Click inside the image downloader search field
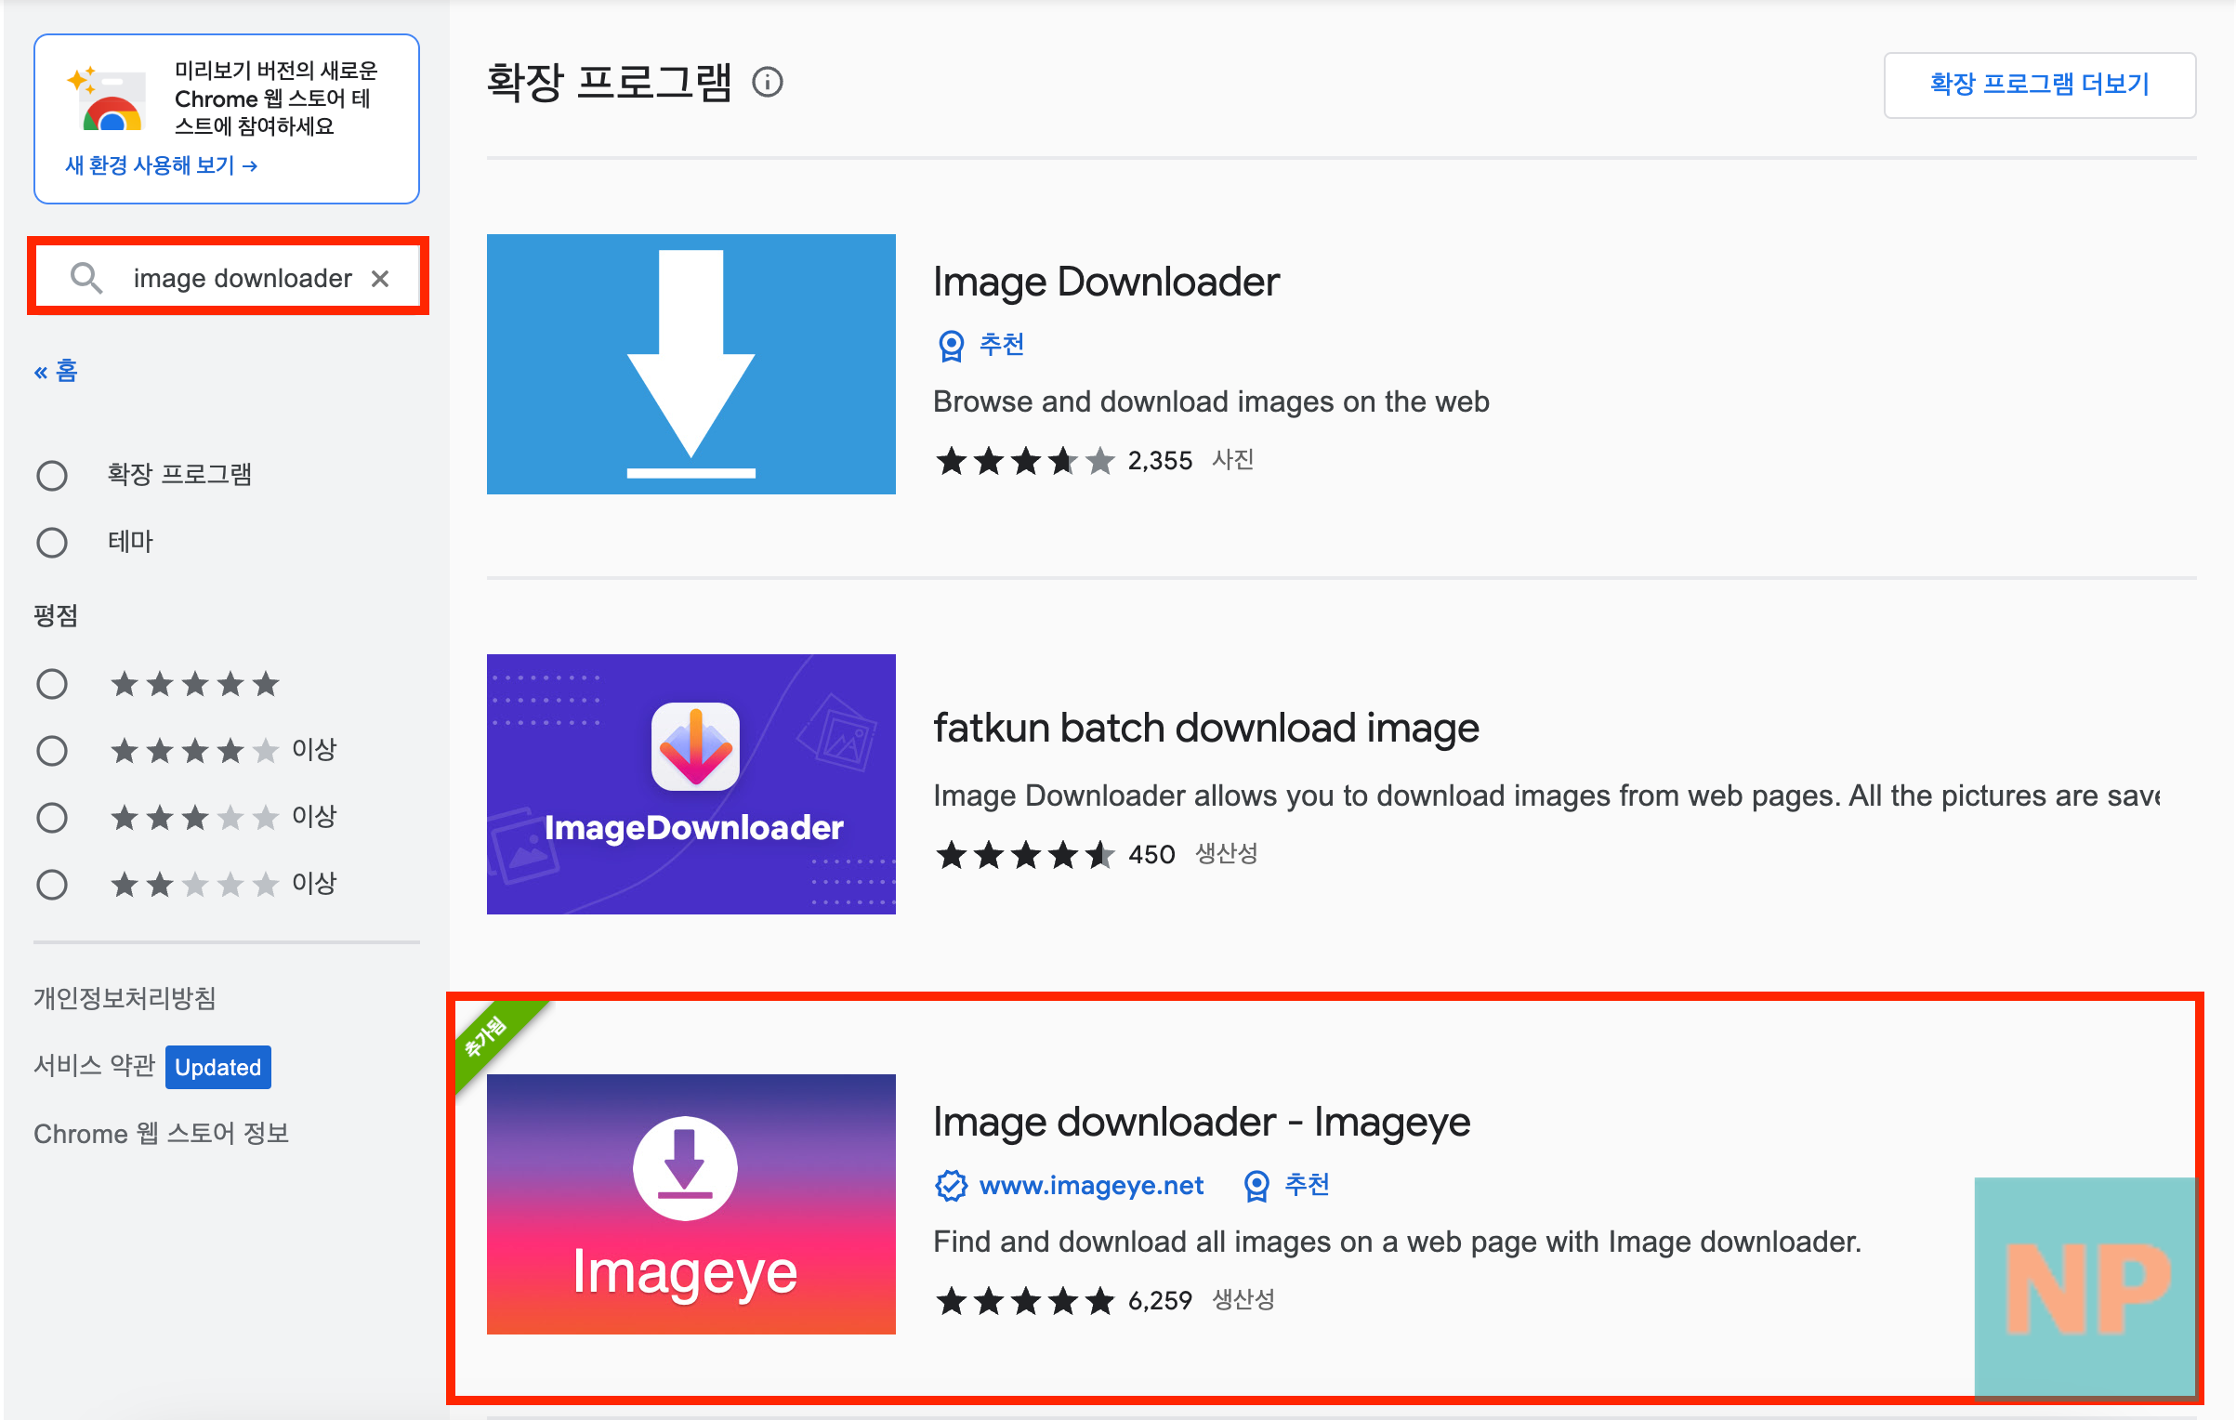This screenshot has width=2236, height=1420. click(x=242, y=277)
